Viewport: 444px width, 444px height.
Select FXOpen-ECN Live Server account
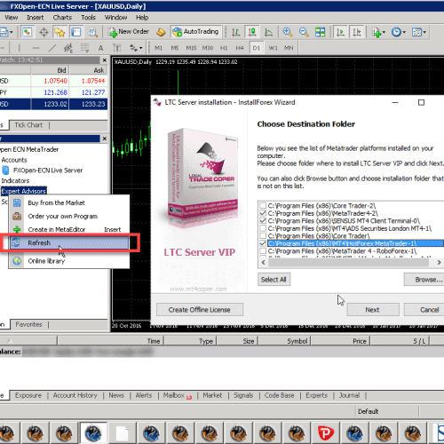click(48, 170)
